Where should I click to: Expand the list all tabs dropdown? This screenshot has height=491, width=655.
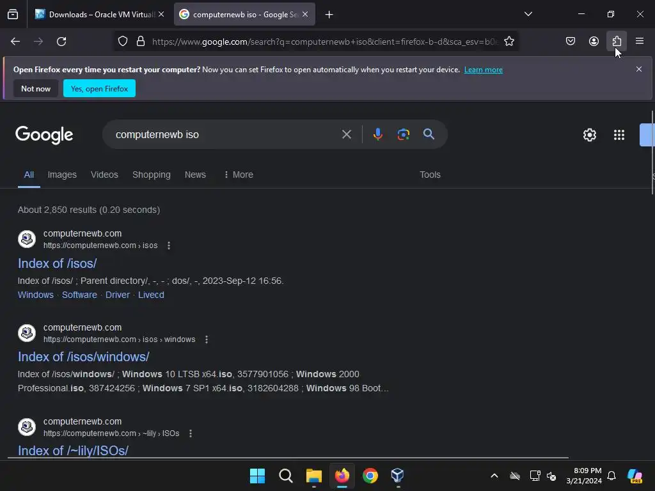(x=528, y=14)
